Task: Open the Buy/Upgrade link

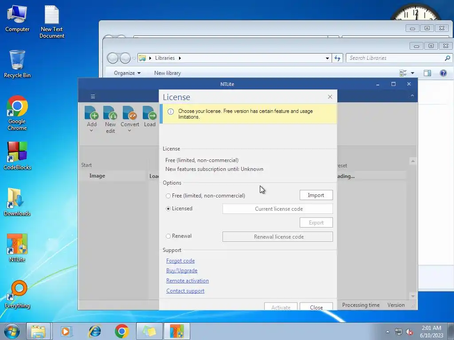Action: pos(182,270)
